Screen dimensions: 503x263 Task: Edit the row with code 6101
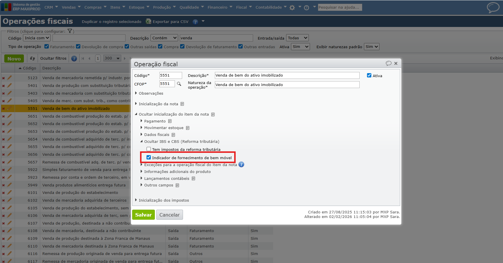9,192
